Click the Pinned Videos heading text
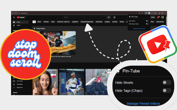Image resolution: width=177 pixels, height=110 pixels. [x=41, y=29]
